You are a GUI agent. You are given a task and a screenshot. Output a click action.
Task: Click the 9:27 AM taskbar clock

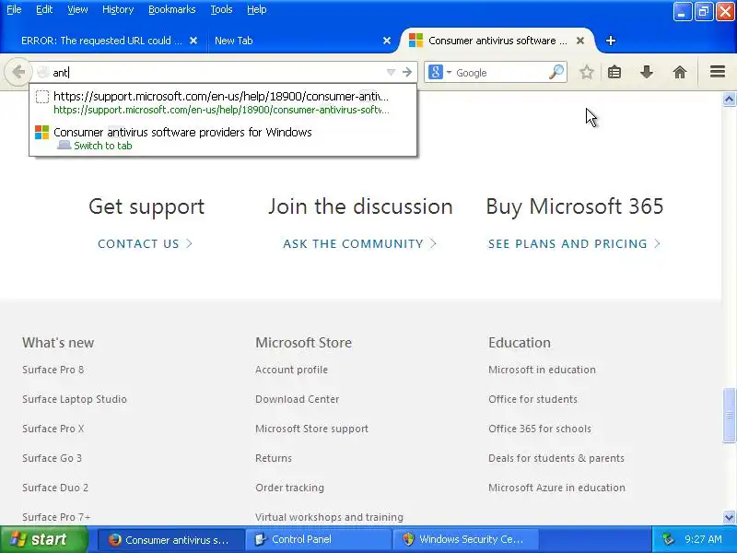tap(703, 539)
